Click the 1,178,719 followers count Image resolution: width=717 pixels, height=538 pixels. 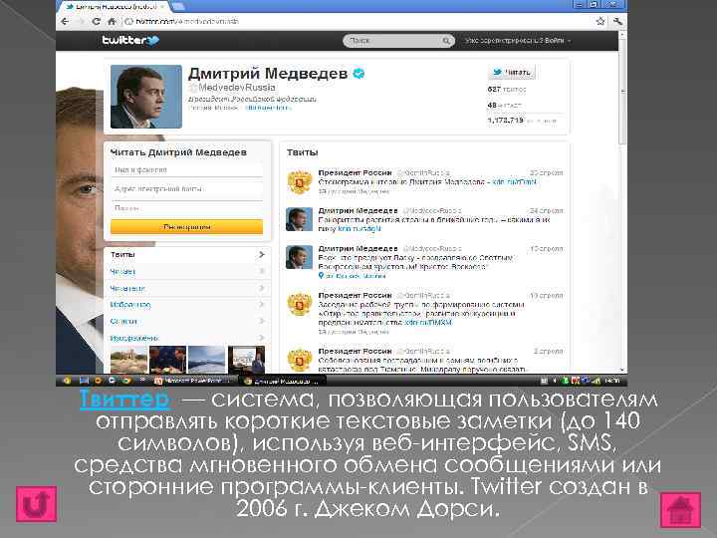[x=505, y=121]
